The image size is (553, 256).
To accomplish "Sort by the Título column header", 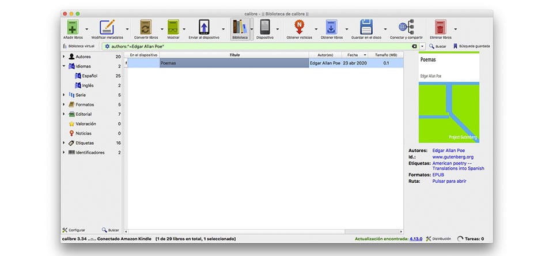I will coord(234,55).
